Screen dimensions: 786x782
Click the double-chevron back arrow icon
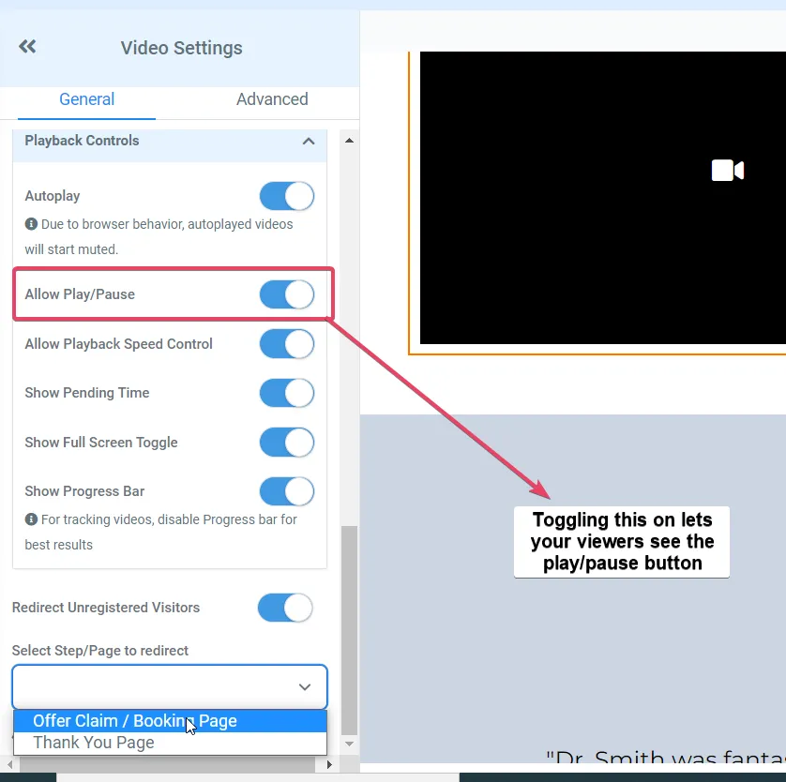click(27, 47)
